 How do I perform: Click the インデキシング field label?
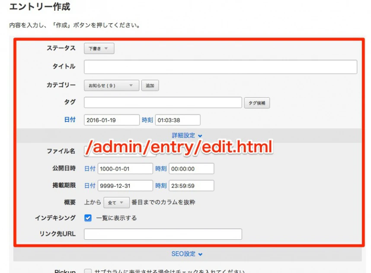(x=55, y=218)
